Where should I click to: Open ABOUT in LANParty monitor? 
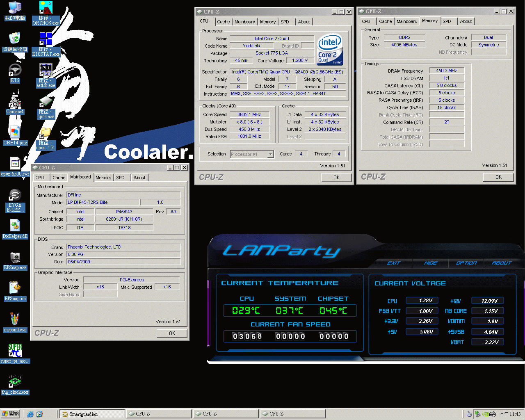(x=501, y=263)
